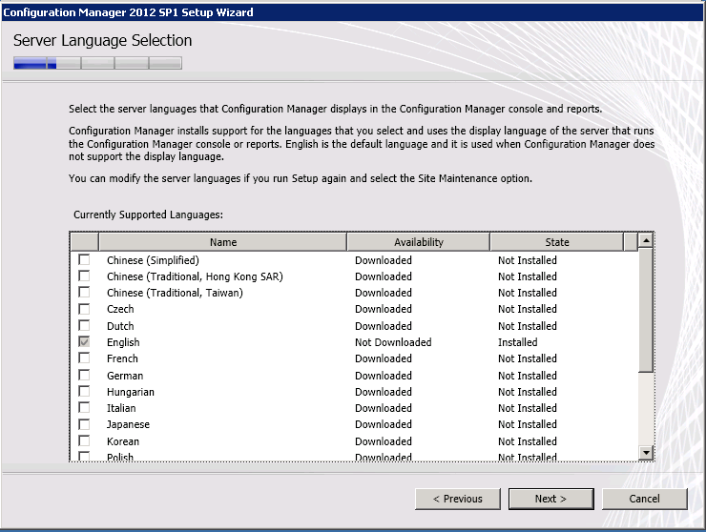Enable the Czech language checkbox
Screen dimensions: 706x532
[x=85, y=309]
